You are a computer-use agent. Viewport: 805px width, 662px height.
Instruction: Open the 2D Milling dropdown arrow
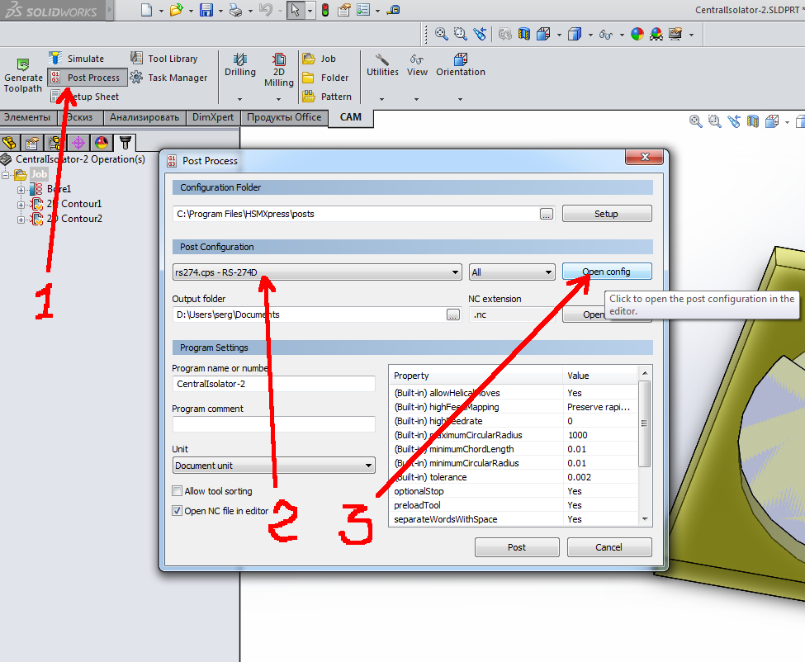pos(279,99)
